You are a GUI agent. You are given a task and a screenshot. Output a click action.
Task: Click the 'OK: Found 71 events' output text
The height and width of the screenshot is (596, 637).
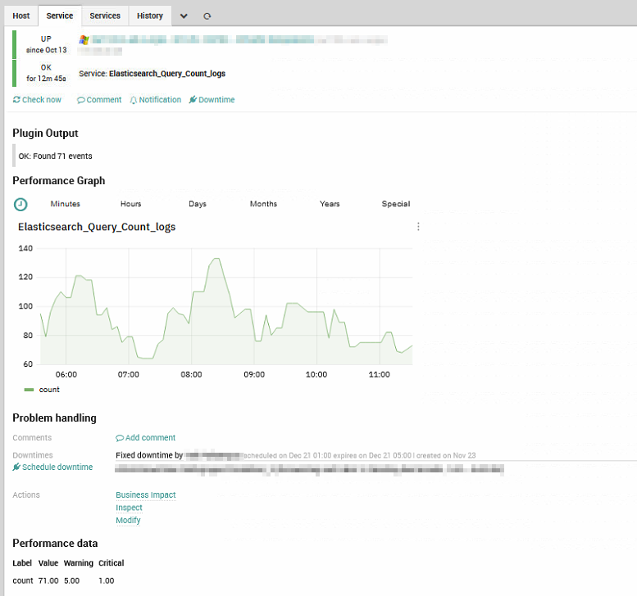(55, 156)
